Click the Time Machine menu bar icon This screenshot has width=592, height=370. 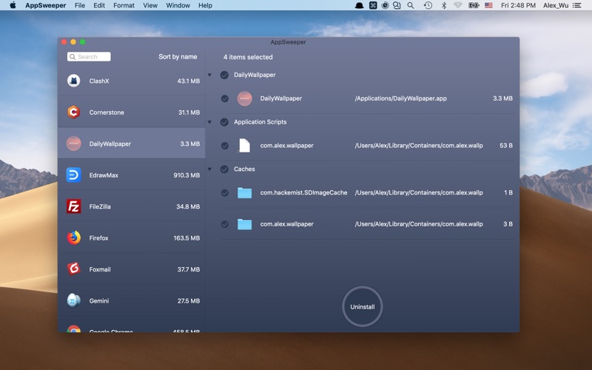coord(428,5)
